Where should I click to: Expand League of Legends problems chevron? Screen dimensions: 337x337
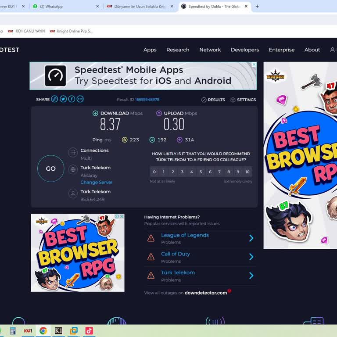click(251, 238)
